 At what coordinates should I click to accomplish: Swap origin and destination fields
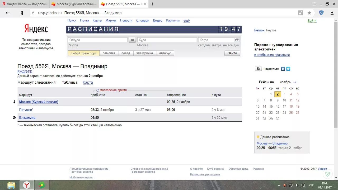[133, 40]
